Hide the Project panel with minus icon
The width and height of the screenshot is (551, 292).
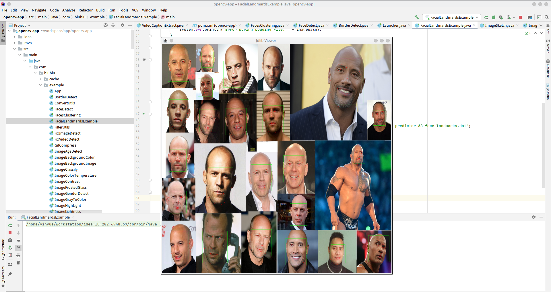[x=130, y=25]
